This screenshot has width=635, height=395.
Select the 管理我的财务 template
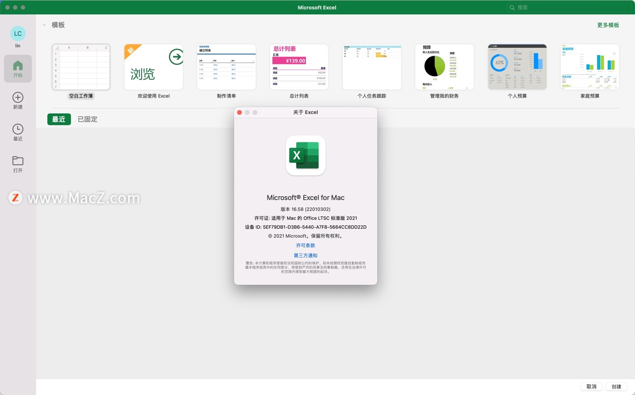444,67
